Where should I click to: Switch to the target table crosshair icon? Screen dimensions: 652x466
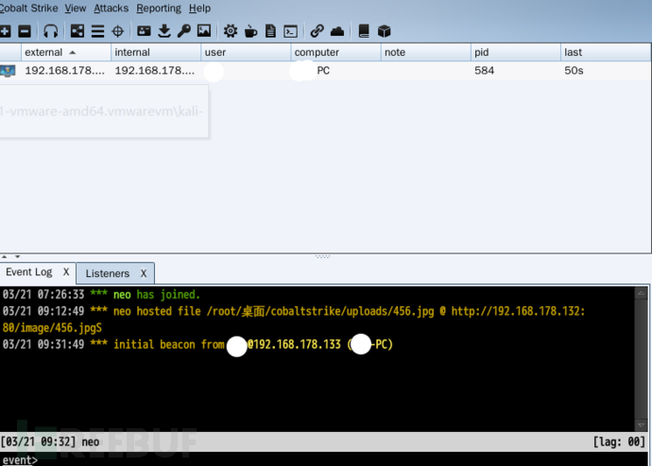pos(118,31)
